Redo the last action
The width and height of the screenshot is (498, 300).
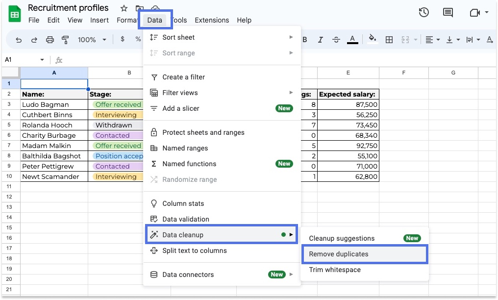point(34,40)
